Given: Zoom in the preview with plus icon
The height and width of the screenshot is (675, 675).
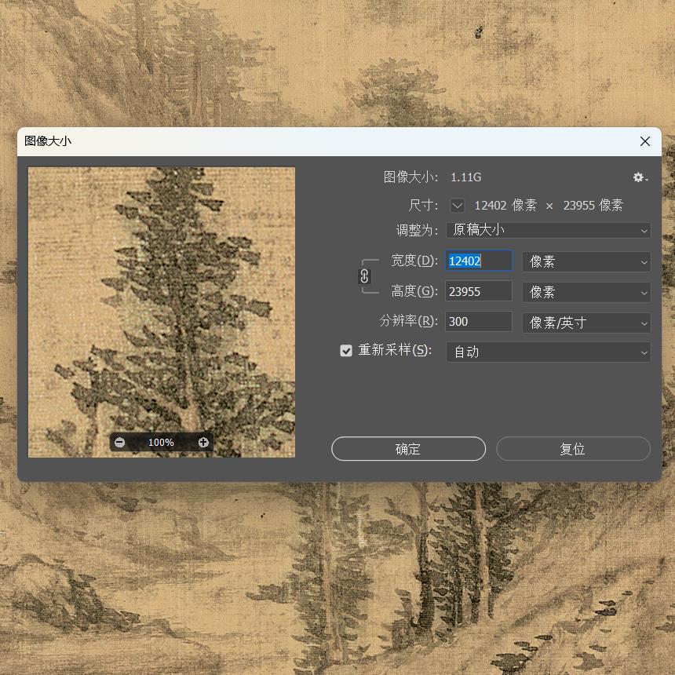Looking at the screenshot, I should coord(203,442).
